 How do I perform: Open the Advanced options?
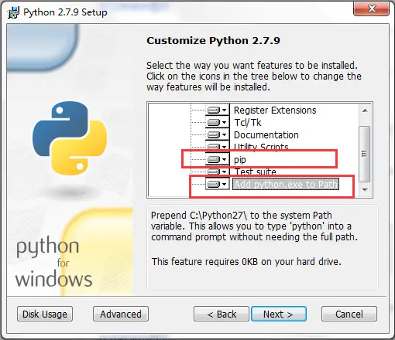[x=121, y=314]
